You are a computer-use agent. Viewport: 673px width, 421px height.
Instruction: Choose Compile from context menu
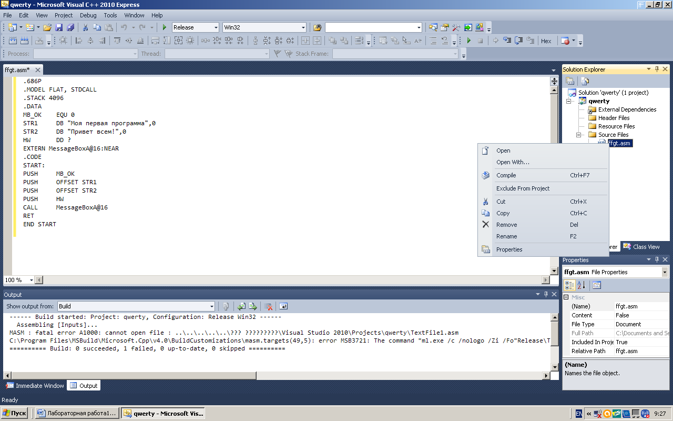[x=543, y=175]
